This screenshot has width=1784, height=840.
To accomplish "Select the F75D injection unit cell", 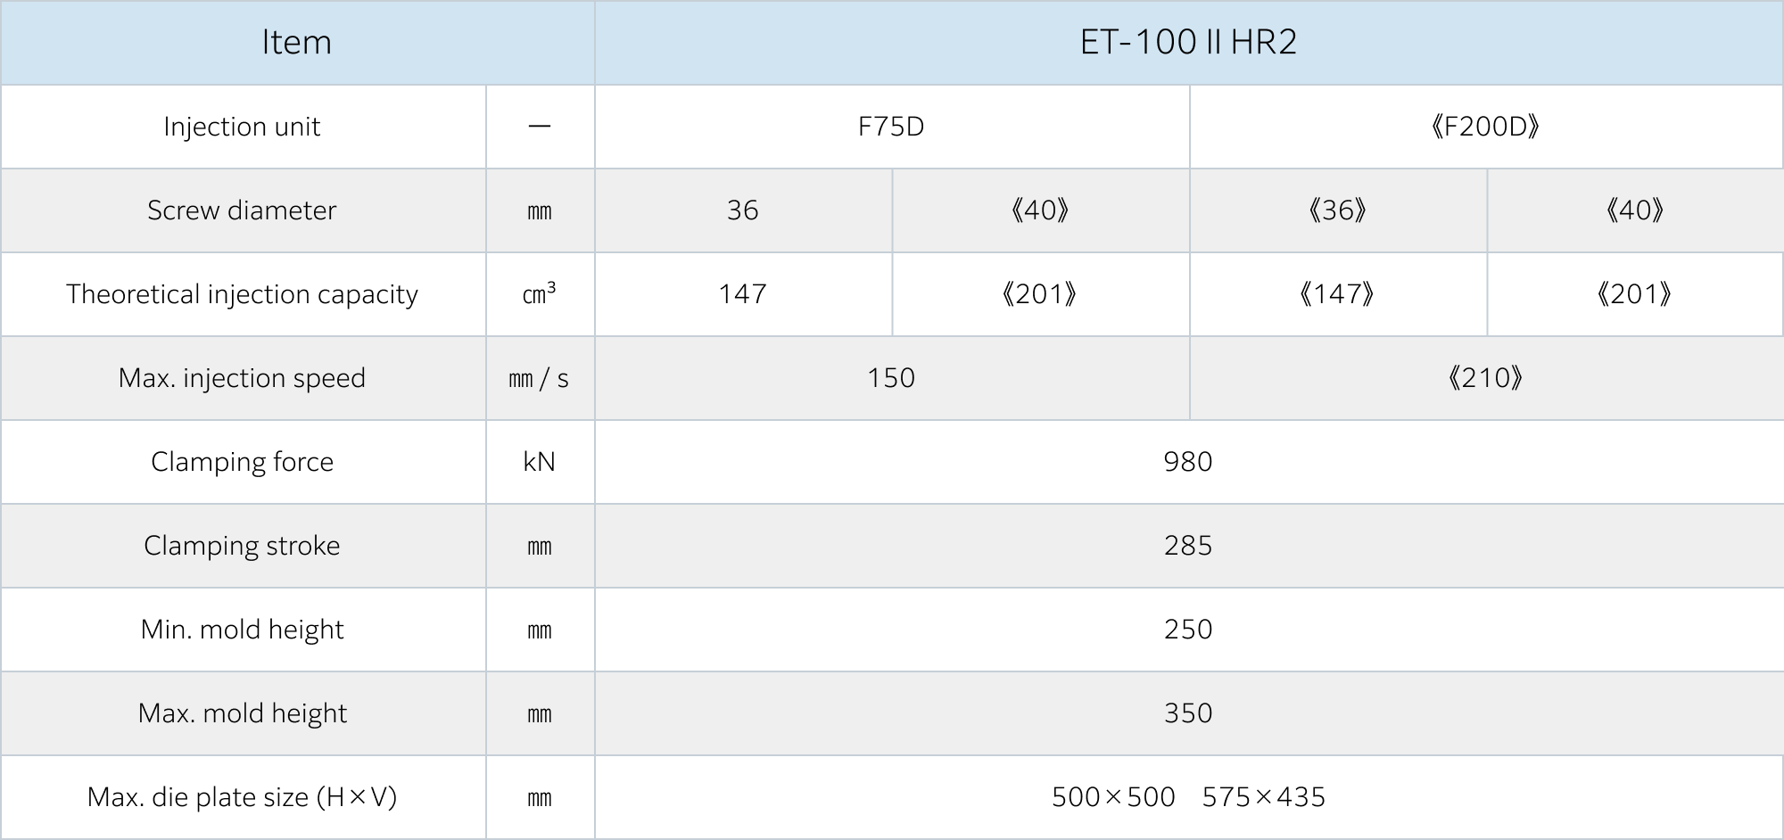I will [891, 127].
